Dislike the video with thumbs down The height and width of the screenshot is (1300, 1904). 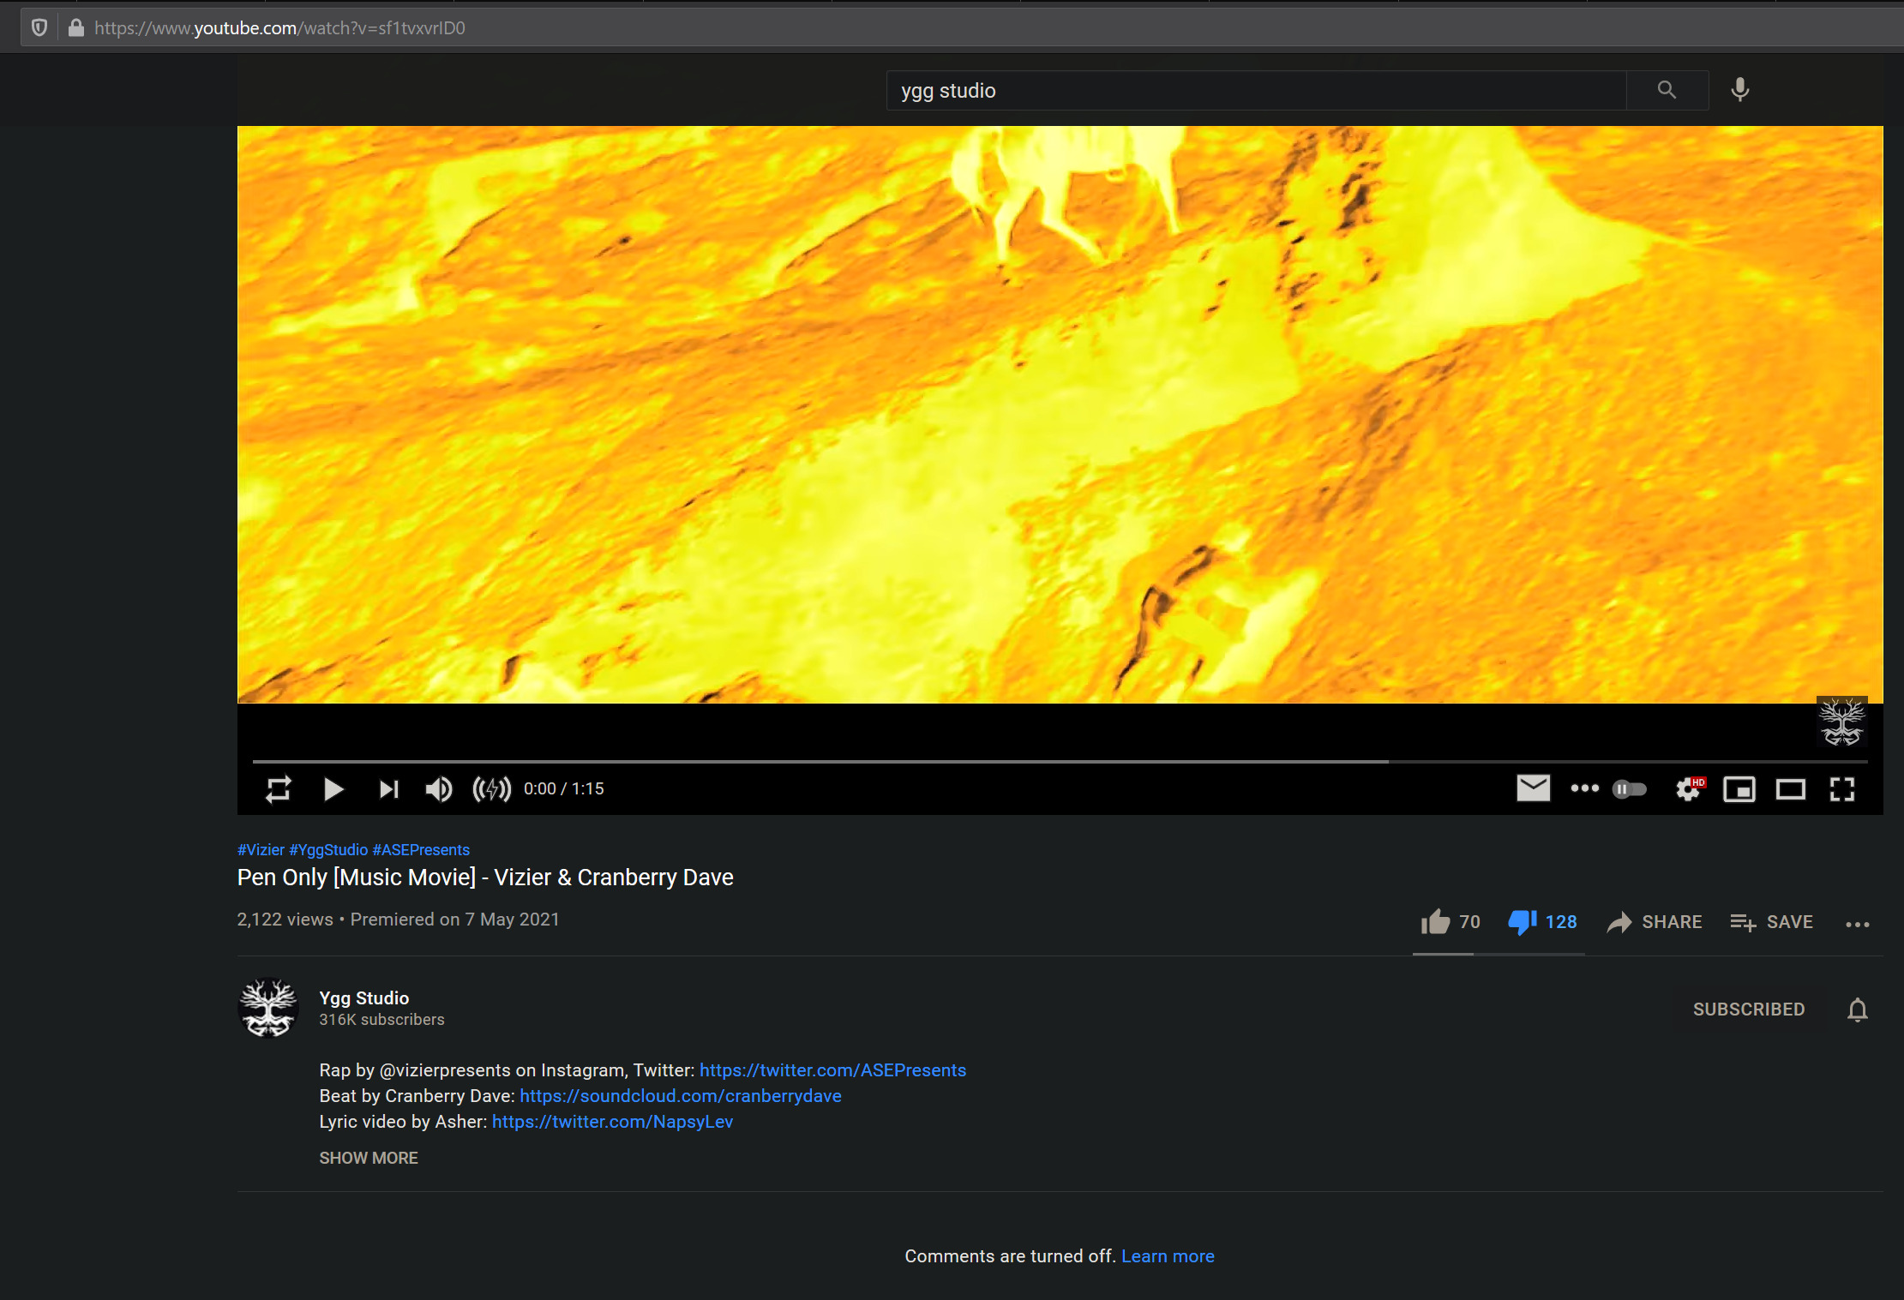click(x=1542, y=922)
